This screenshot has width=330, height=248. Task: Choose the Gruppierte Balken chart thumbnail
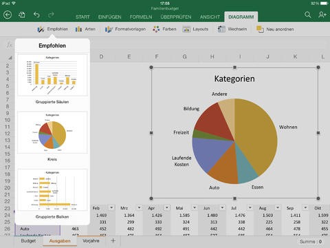pyautogui.click(x=52, y=189)
